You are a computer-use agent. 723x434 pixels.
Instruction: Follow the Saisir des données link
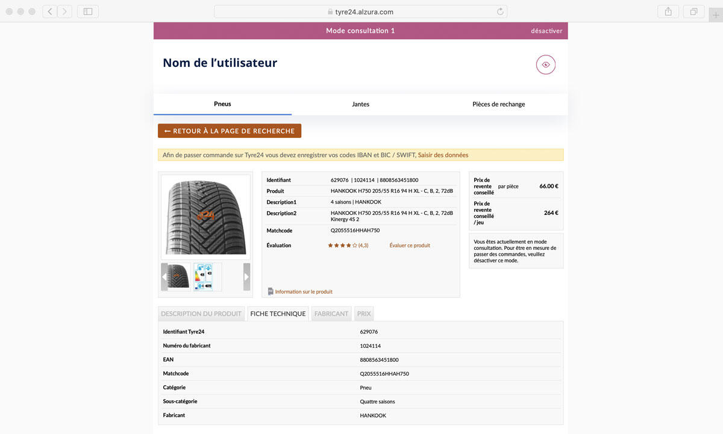(x=443, y=155)
